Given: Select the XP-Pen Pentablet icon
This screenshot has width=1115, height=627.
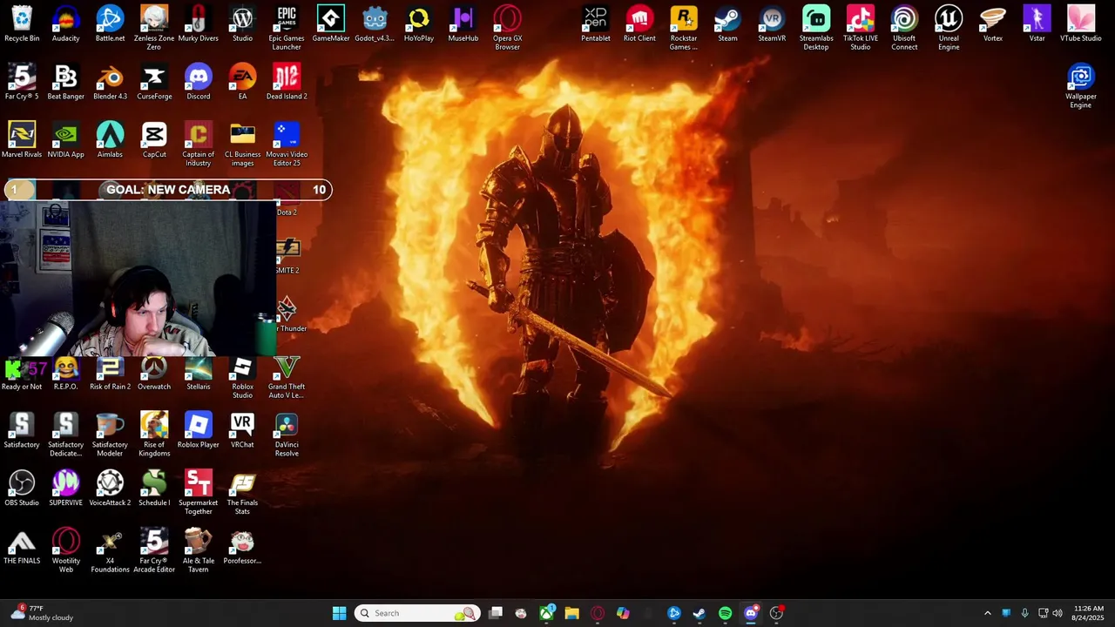Looking at the screenshot, I should click(596, 24).
